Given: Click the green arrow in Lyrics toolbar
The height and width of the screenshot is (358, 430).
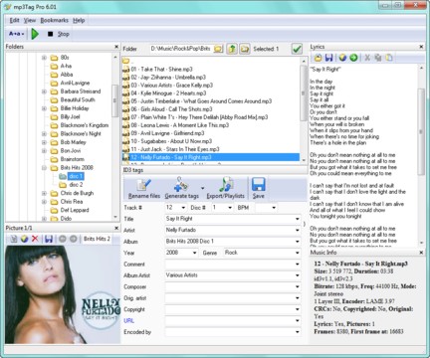Looking at the screenshot, I should point(353,58).
